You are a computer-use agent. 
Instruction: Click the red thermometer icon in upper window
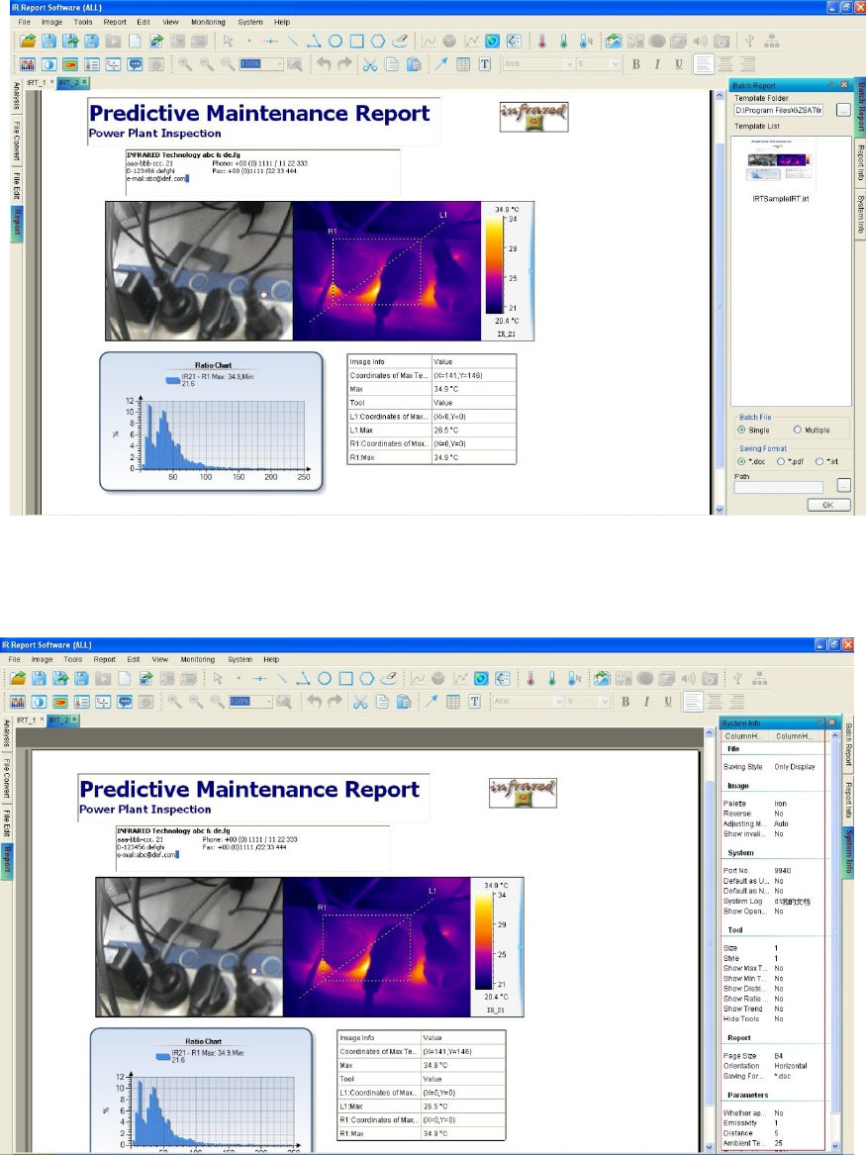pyautogui.click(x=542, y=42)
